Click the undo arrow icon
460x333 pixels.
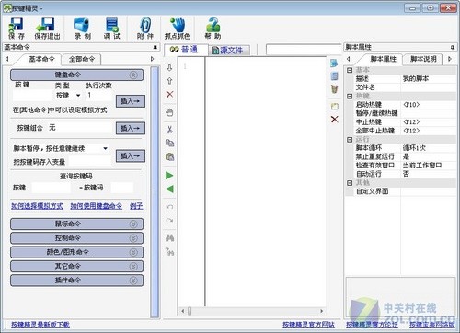tap(169, 207)
